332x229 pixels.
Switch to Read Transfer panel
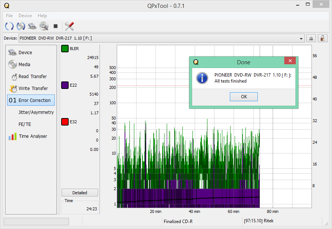(31, 76)
